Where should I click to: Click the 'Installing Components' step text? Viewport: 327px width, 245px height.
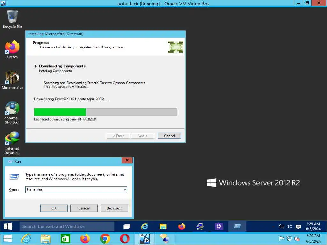(55, 71)
